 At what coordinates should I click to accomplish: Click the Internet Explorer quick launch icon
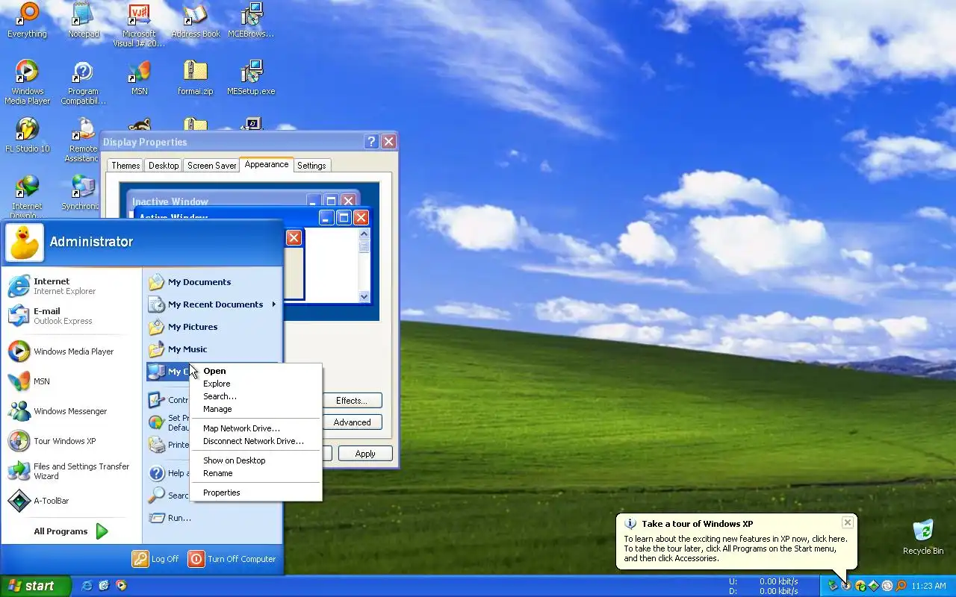tap(87, 586)
